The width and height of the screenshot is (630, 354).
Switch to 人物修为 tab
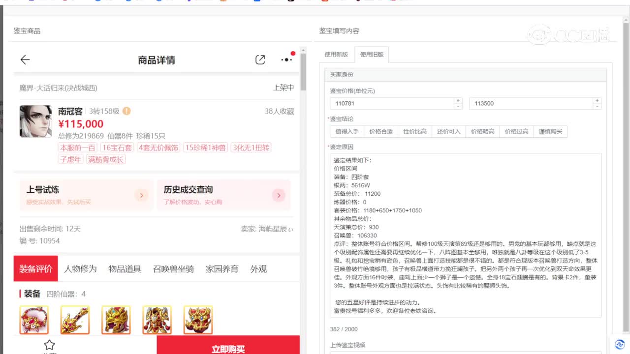pyautogui.click(x=80, y=269)
